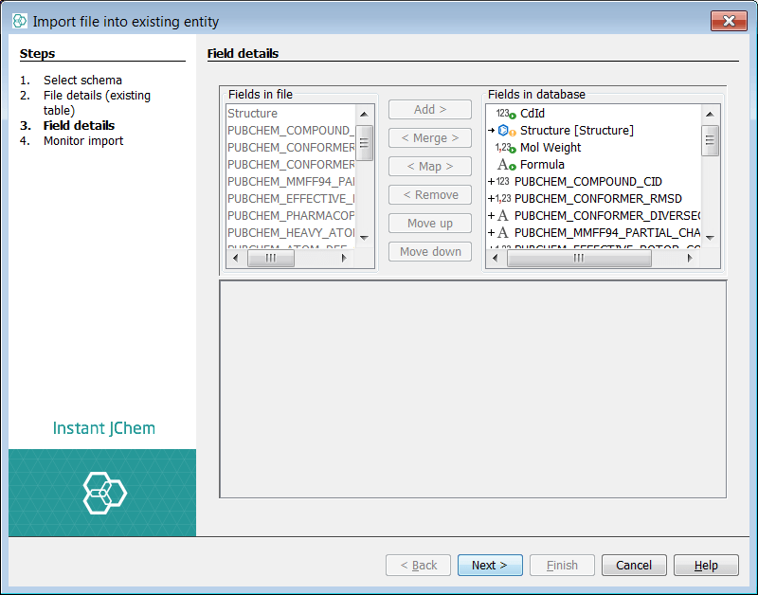This screenshot has height=595, width=758.
Task: Click the CdId integer field icon
Action: pyautogui.click(x=505, y=114)
